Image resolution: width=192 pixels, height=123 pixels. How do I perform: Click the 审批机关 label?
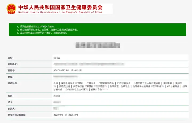tap(13, 64)
